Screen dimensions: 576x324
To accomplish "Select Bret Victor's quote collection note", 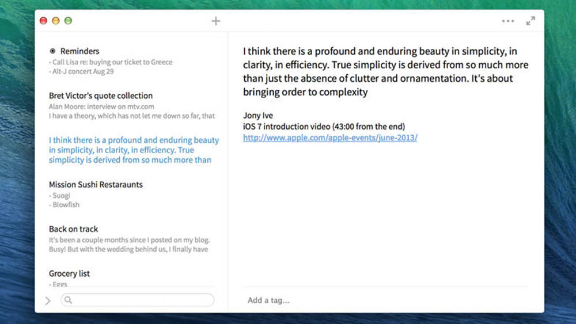I will (x=101, y=96).
